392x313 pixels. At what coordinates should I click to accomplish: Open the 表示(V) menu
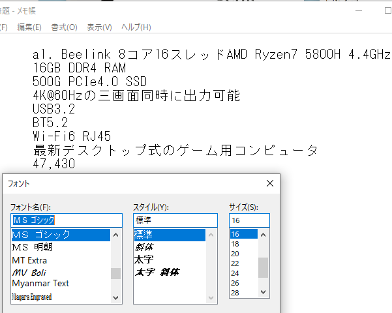pyautogui.click(x=99, y=27)
